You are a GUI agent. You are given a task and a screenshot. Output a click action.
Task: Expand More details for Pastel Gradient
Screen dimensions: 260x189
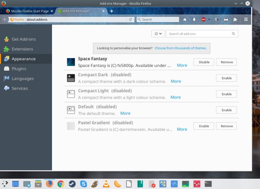coord(182,129)
